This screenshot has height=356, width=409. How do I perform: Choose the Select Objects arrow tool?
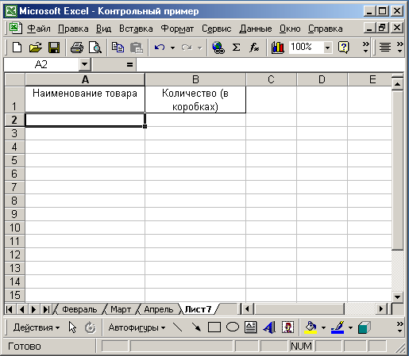click(72, 327)
